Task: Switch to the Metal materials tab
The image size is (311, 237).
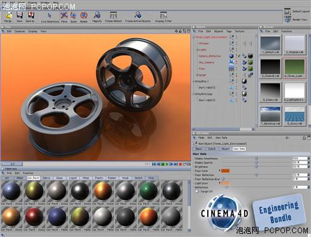Action: [86, 178]
